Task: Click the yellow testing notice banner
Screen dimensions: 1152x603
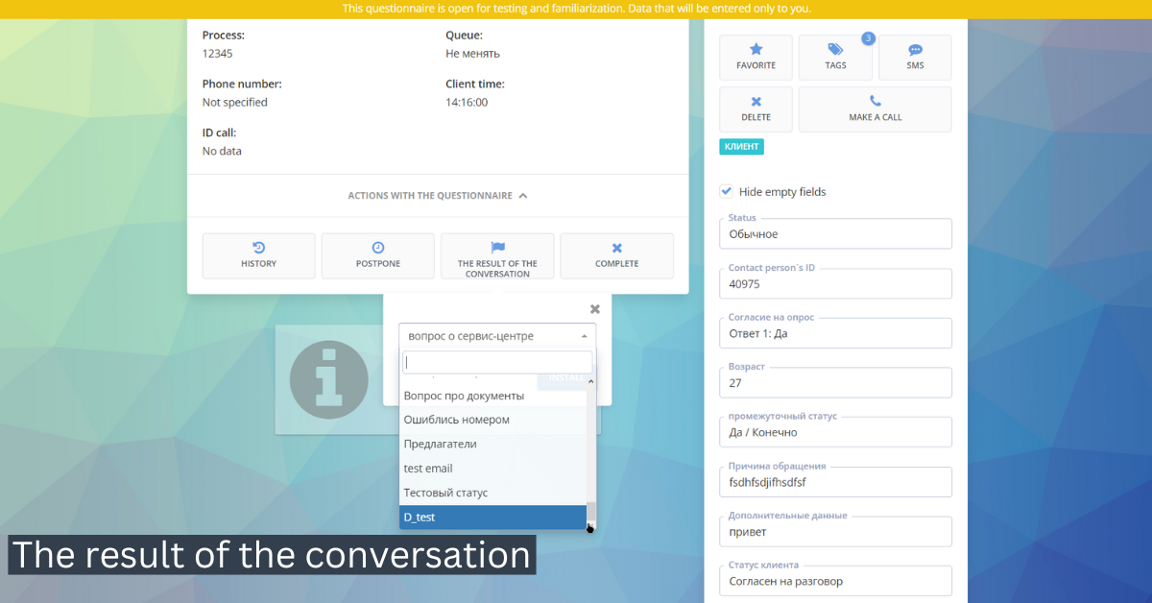Action: [576, 9]
